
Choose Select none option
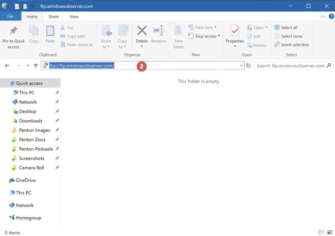pos(291,36)
